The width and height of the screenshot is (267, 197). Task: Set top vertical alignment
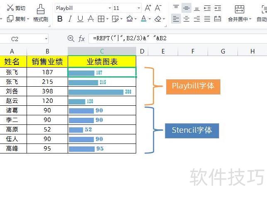[x=176, y=8]
